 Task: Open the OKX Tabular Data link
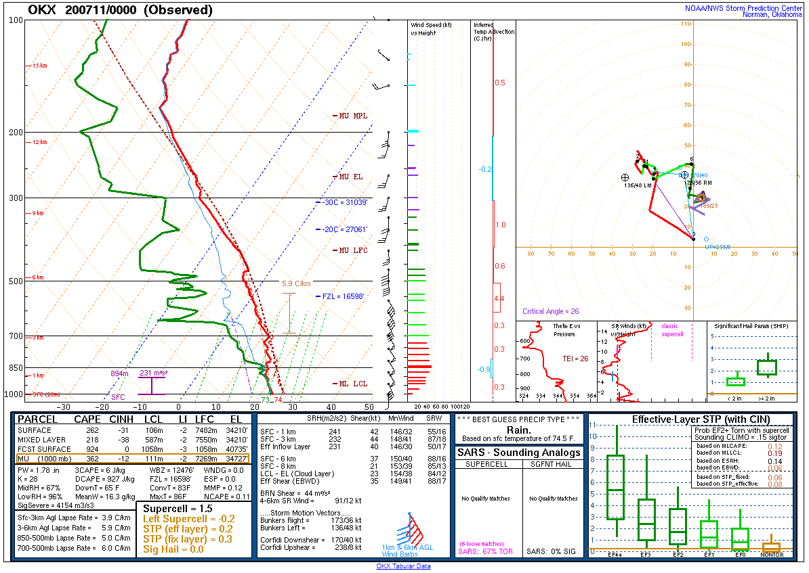pos(403,566)
